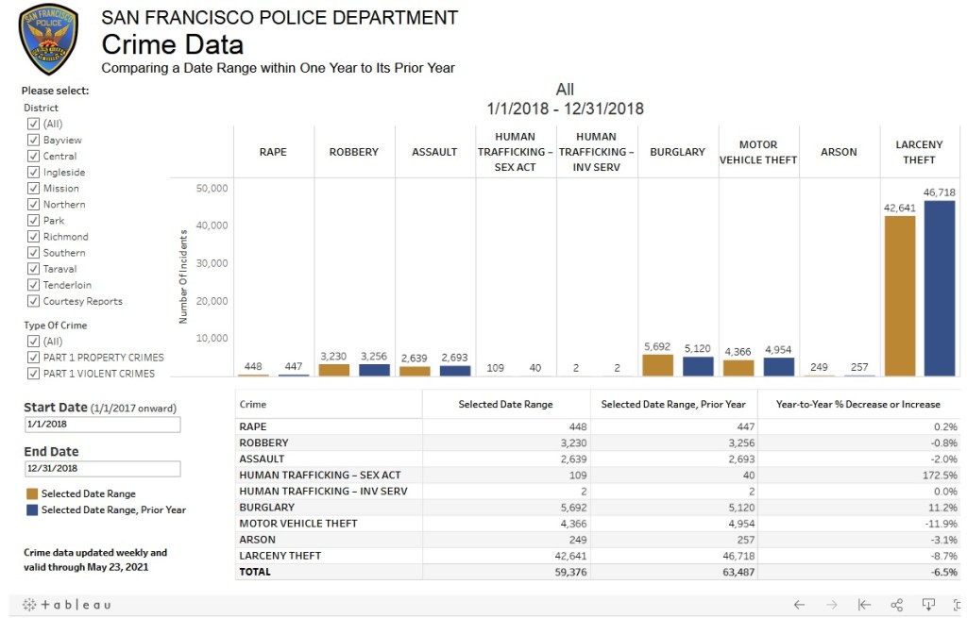Deselect the District (All) checkbox
This screenshot has width=967, height=618.
coord(33,124)
